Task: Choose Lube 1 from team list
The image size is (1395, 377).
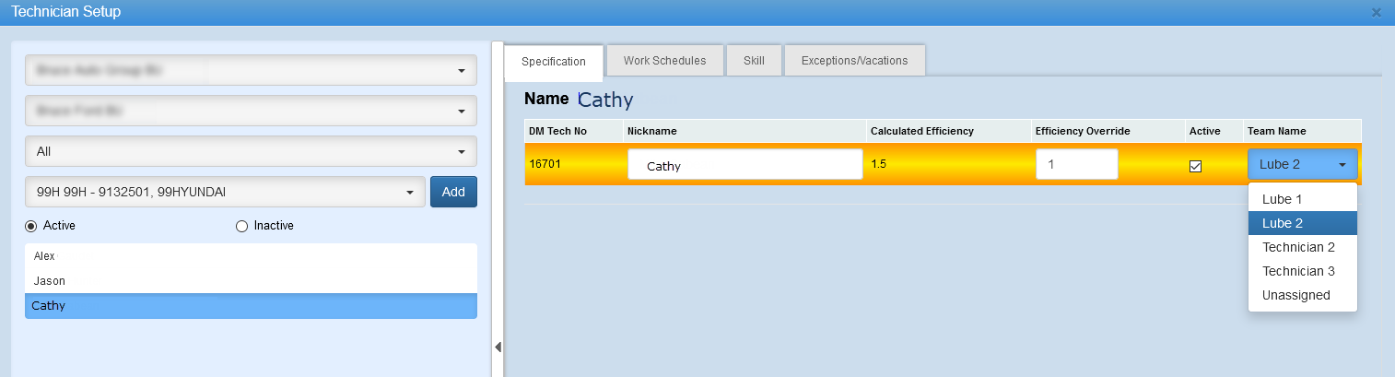Action: click(x=1282, y=199)
